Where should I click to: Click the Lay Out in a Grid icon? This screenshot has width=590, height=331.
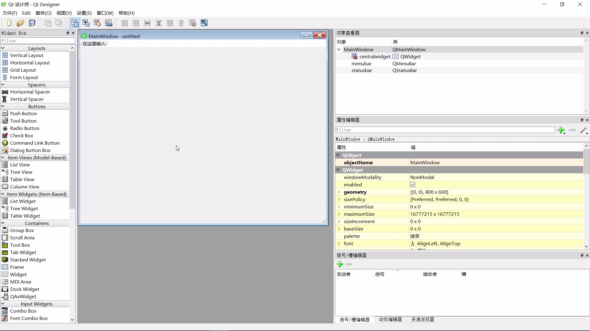pyautogui.click(x=170, y=23)
